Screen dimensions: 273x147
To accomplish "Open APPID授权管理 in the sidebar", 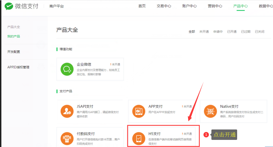I will click(x=18, y=67).
